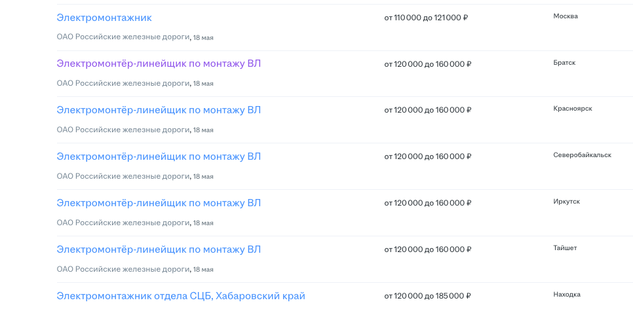Click the Москва city label
This screenshot has width=633, height=311.
tap(566, 16)
